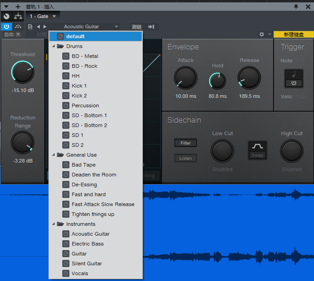Viewport: 314px width, 281px height.
Task: Open the gear settings icon
Action: [x=262, y=34]
